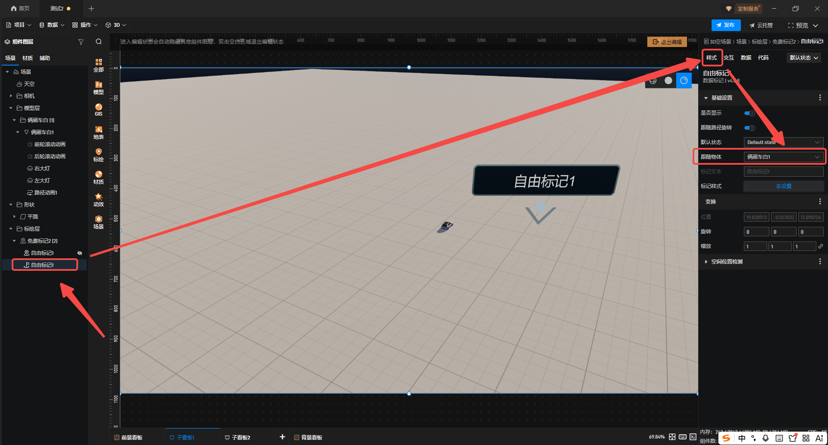Click the layer filter funnel icon
The height and width of the screenshot is (445, 828).
tap(81, 42)
